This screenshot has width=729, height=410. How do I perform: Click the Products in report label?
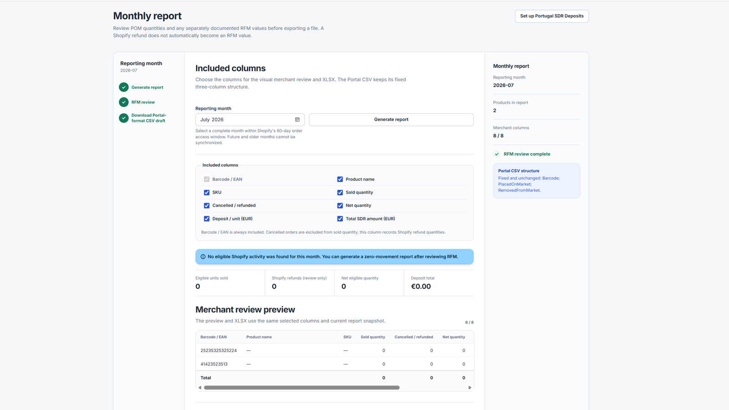[510, 102]
